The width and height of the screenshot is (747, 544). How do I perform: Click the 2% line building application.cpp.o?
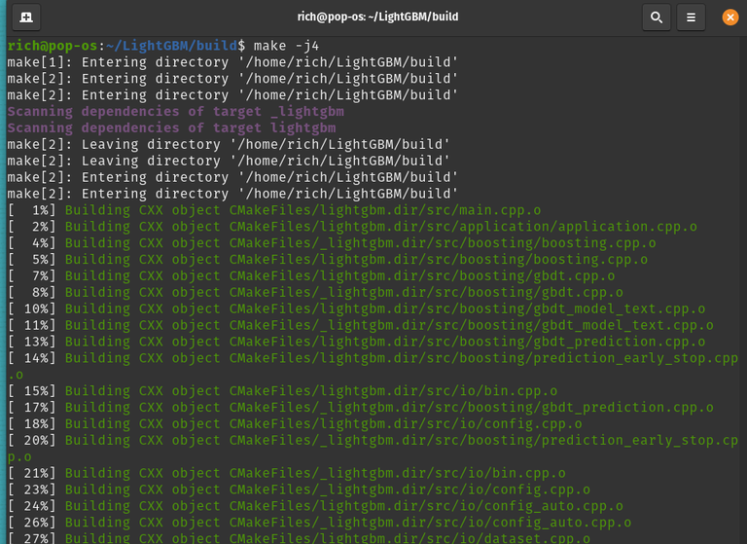pos(352,227)
